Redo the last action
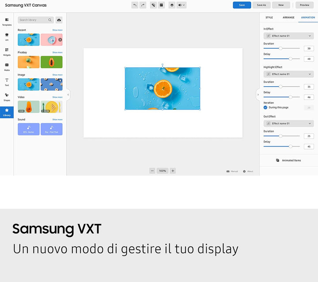 tap(143, 5)
